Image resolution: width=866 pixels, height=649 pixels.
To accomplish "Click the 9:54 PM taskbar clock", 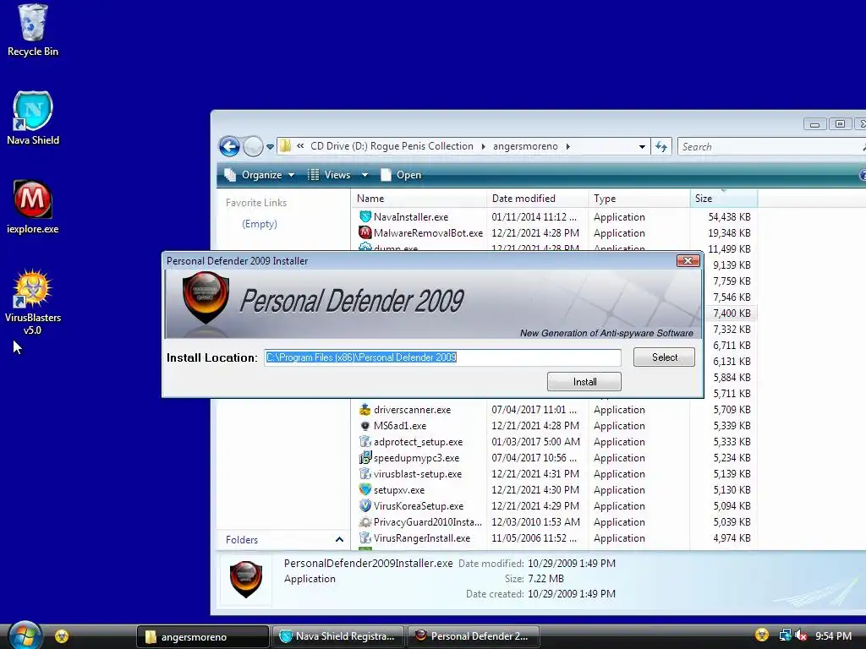I will 833,636.
